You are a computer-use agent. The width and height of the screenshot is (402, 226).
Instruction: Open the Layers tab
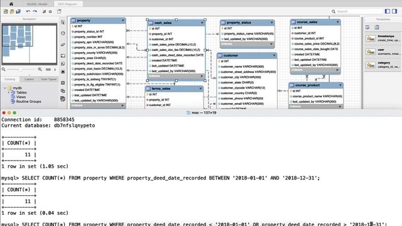(x=30, y=80)
